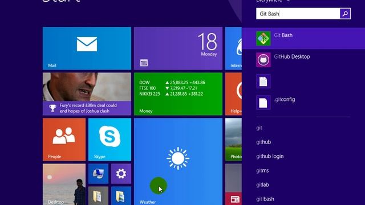Open the Internet Explorer tile
The image size is (365, 205).
pos(233,48)
